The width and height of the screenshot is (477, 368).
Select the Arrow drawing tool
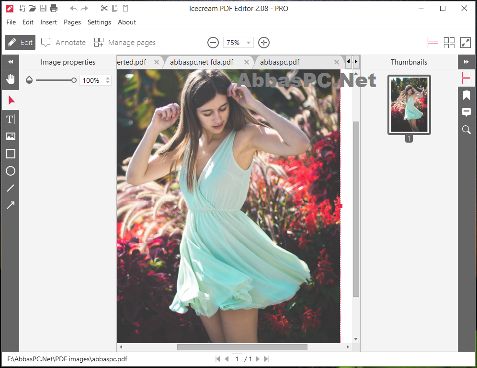coord(11,205)
